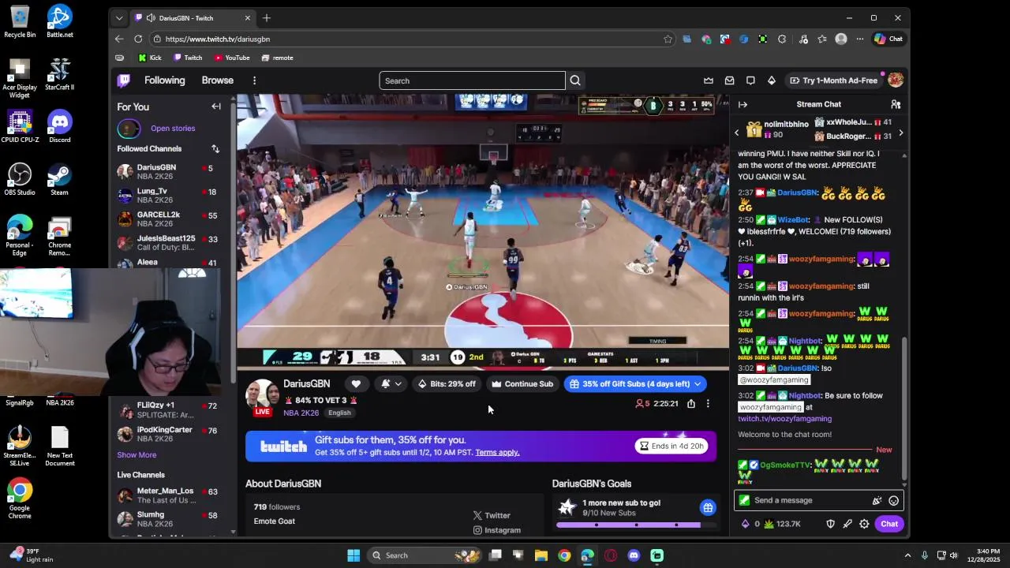The image size is (1010, 568).
Task: Click the purple Chat send button
Action: tap(889, 524)
